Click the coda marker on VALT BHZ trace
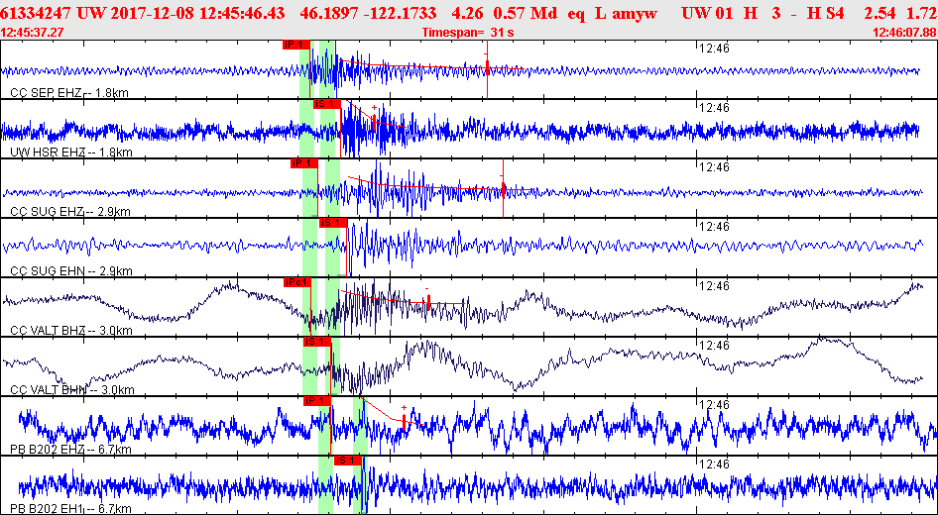Image resolution: width=938 pixels, height=515 pixels. [x=428, y=300]
